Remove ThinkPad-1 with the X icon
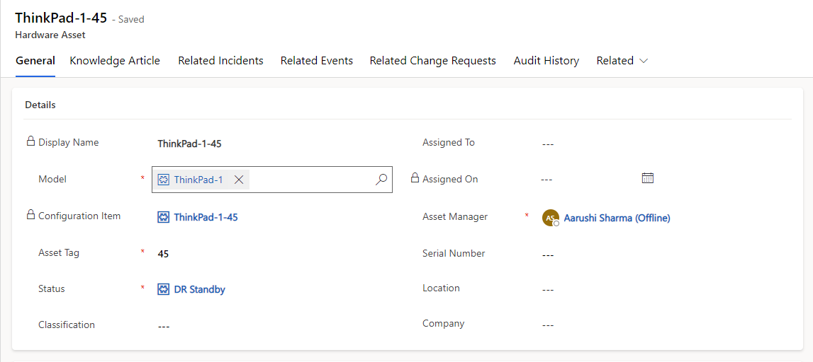The image size is (813, 362). click(x=239, y=180)
